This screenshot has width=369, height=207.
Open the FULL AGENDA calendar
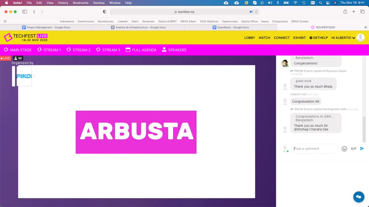(141, 50)
